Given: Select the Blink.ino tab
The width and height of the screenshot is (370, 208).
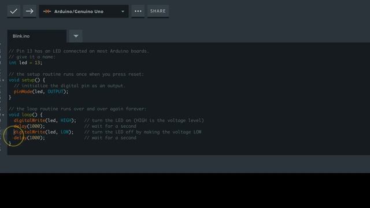Looking at the screenshot, I should (37, 36).
